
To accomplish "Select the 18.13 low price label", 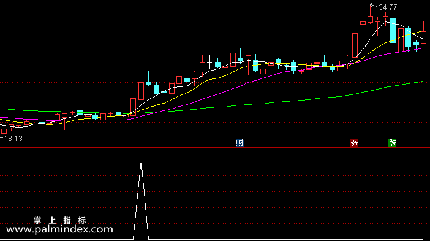I will point(13,139).
